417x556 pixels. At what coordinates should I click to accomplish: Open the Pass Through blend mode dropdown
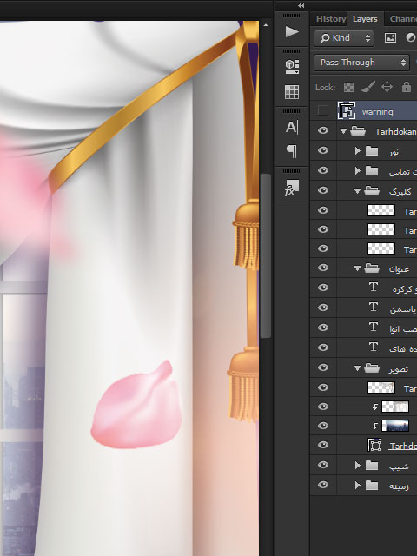point(361,63)
